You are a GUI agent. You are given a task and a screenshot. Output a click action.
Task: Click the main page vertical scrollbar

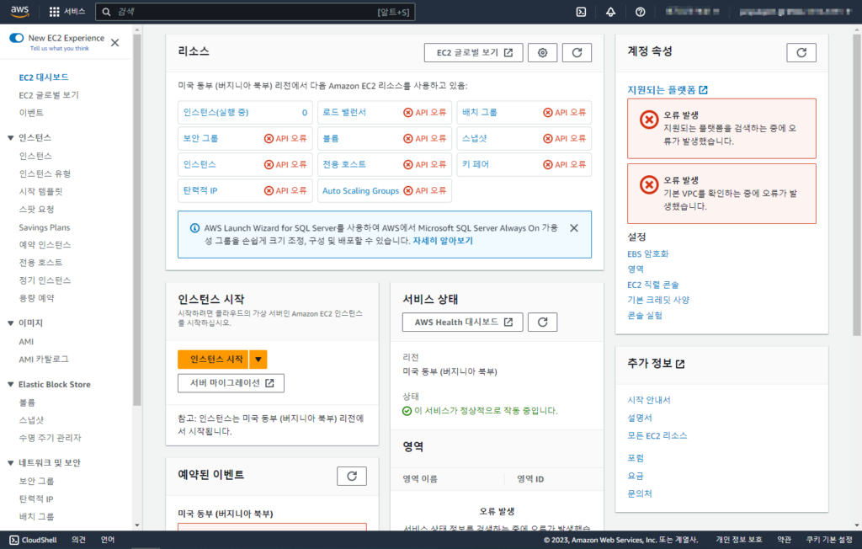point(857,184)
